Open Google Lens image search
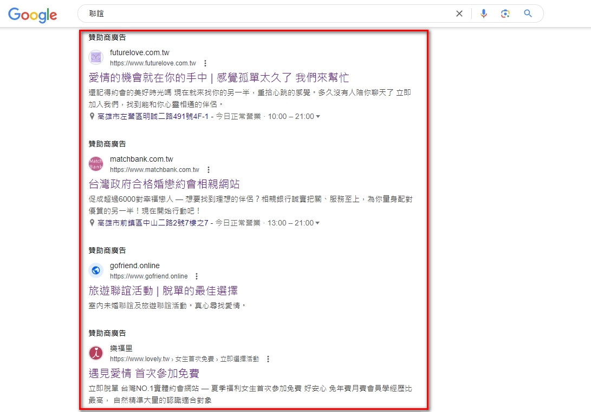 click(x=505, y=14)
